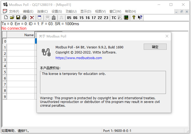Select row header 5 in the grid
Screen dimensions: 191x134
[5, 72]
